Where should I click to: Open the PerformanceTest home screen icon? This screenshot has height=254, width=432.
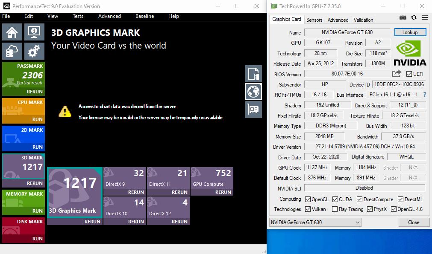click(12, 32)
